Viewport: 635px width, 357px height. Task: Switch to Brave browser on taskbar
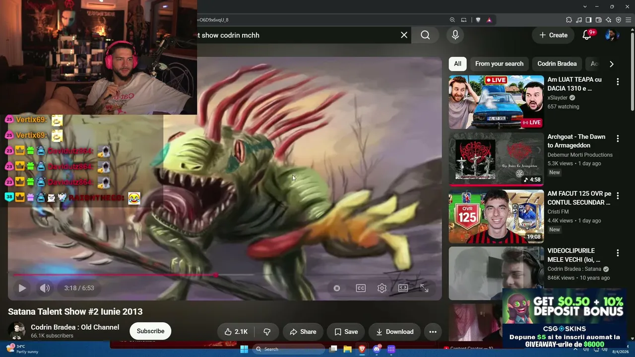(362, 349)
